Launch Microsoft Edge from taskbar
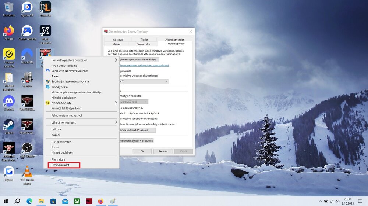The height and width of the screenshot is (206, 368). pyautogui.click(x=29, y=201)
